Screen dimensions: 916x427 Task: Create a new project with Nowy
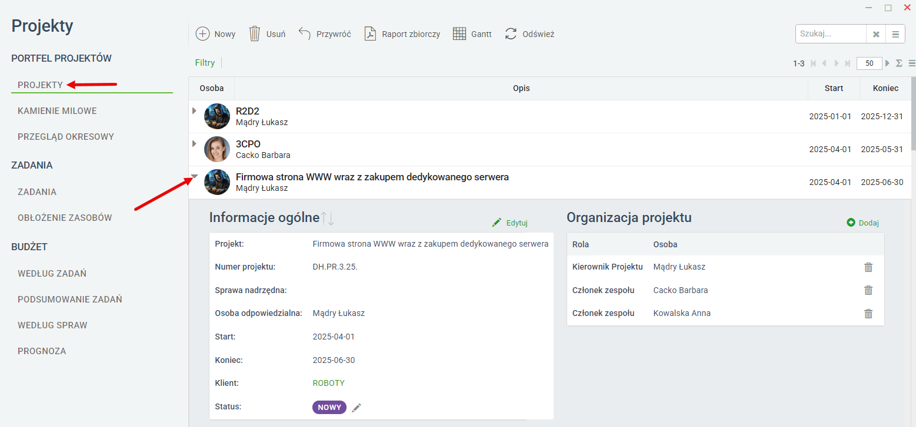click(x=215, y=34)
